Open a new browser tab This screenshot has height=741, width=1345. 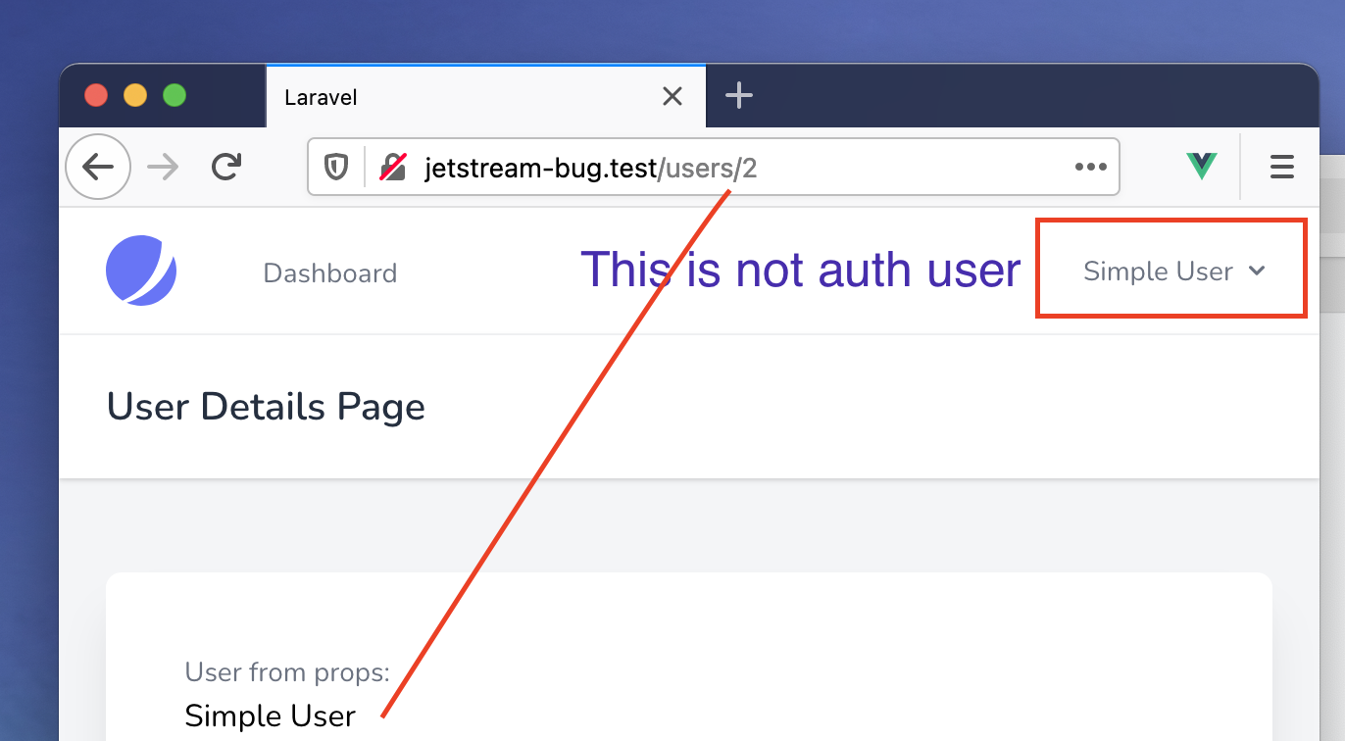[x=738, y=95]
